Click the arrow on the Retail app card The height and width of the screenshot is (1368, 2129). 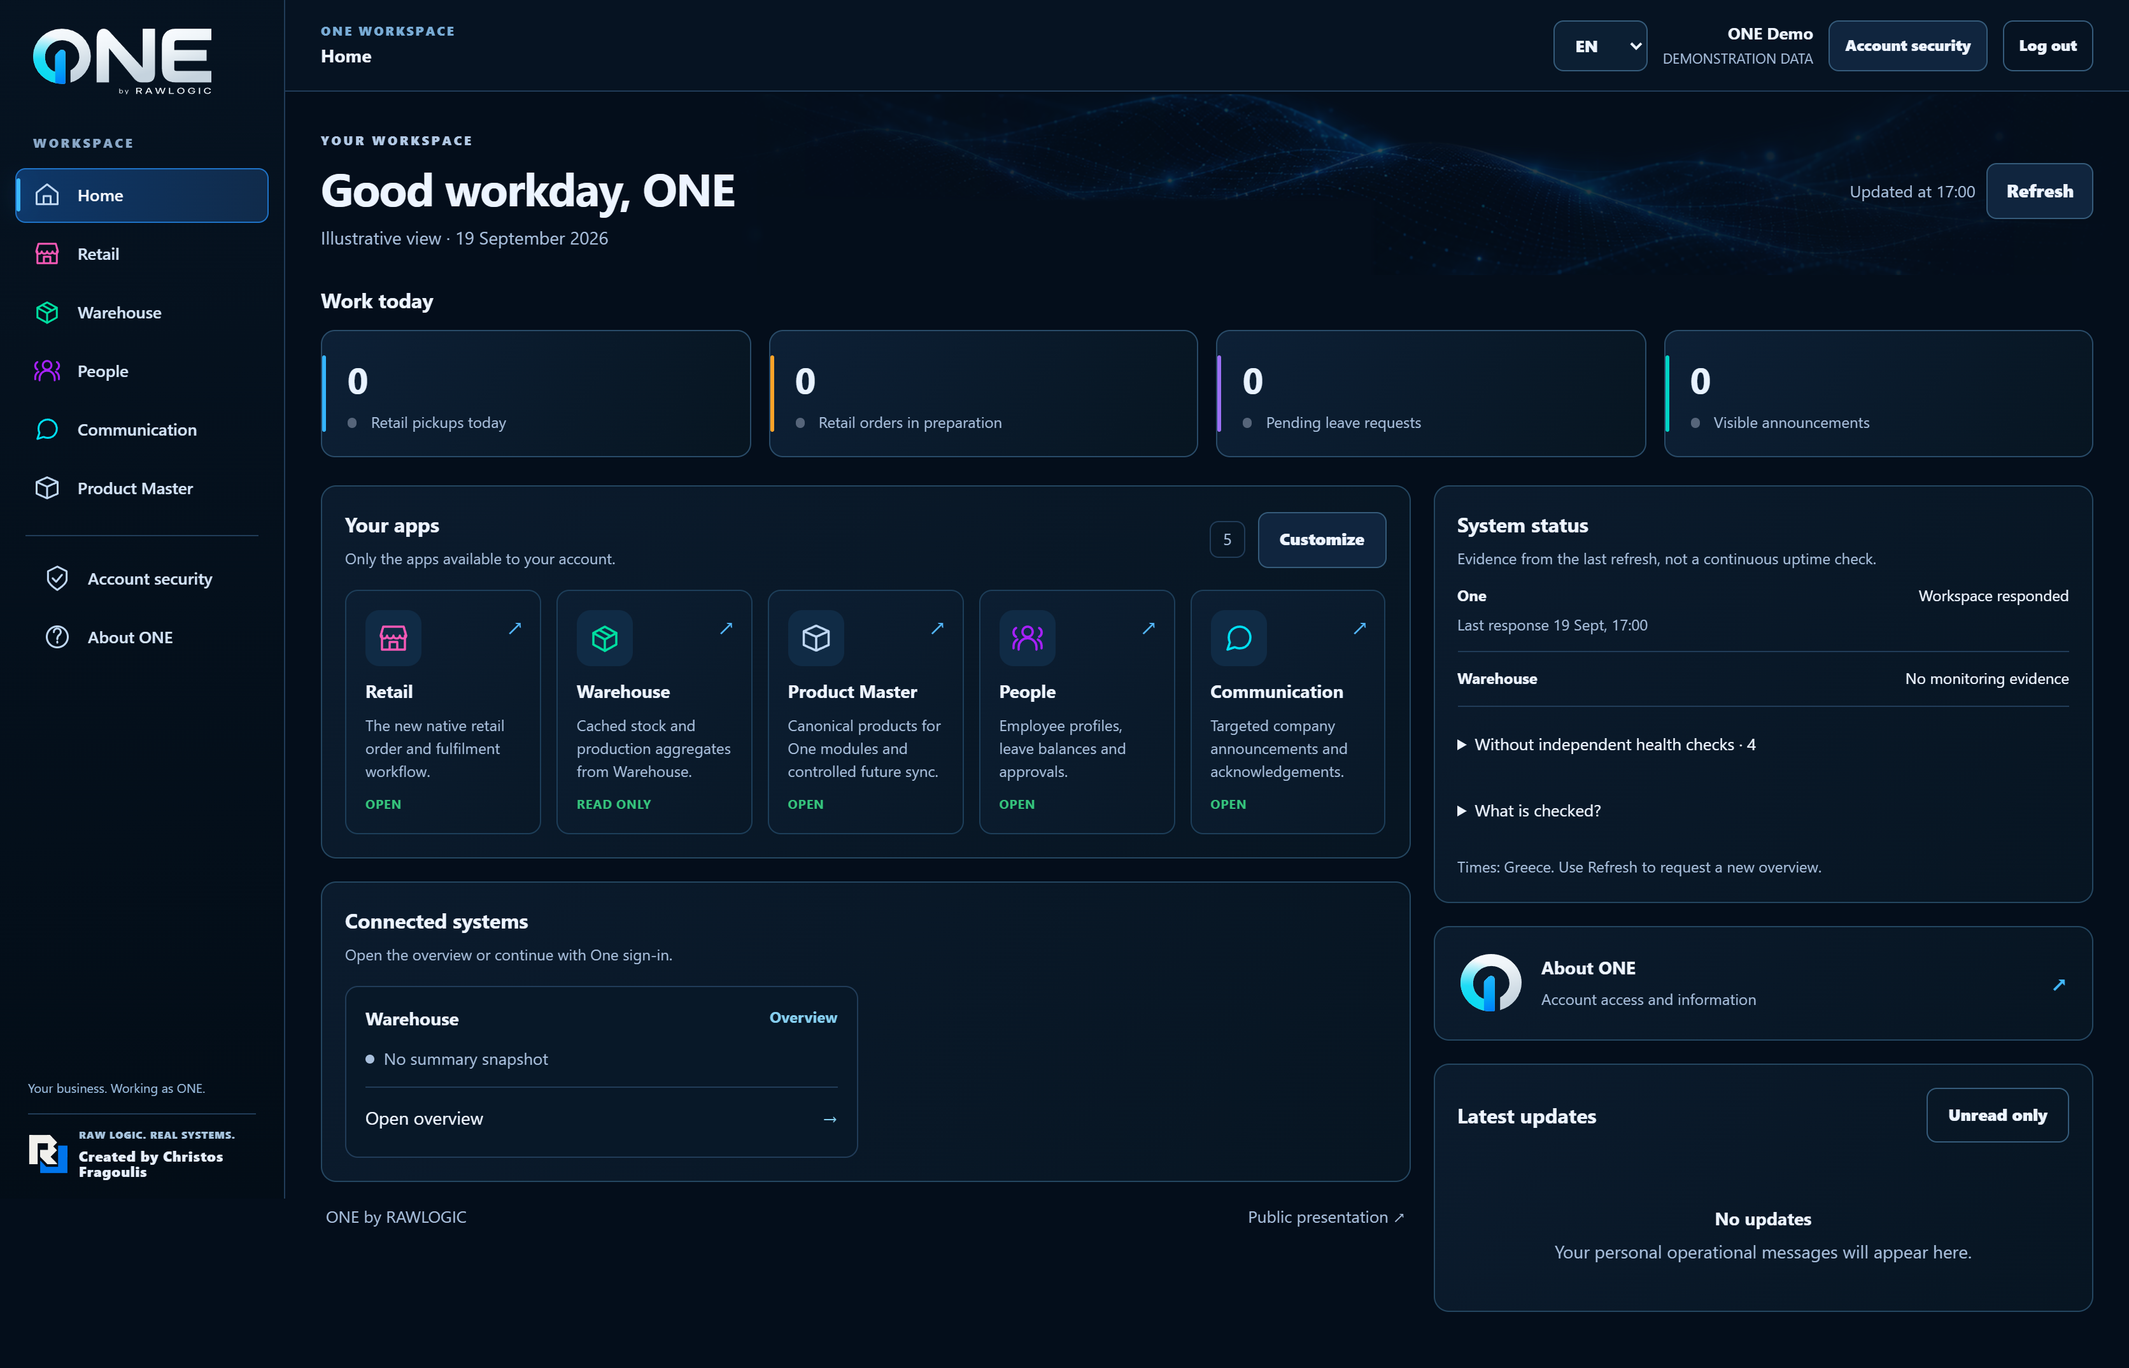click(515, 628)
